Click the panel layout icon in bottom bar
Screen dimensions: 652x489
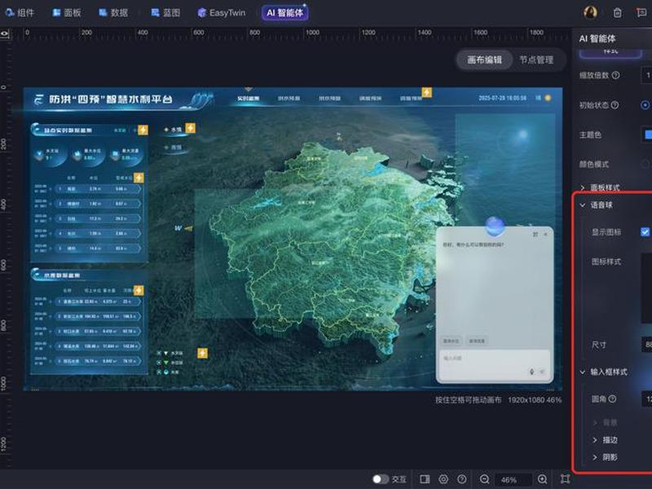(x=425, y=479)
